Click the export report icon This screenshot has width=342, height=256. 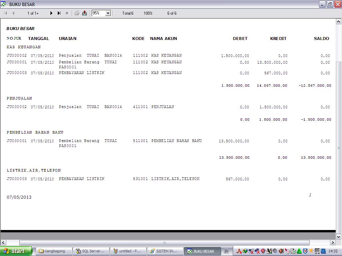(x=84, y=13)
